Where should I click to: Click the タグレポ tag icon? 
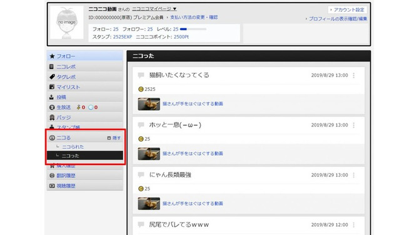click(x=52, y=77)
